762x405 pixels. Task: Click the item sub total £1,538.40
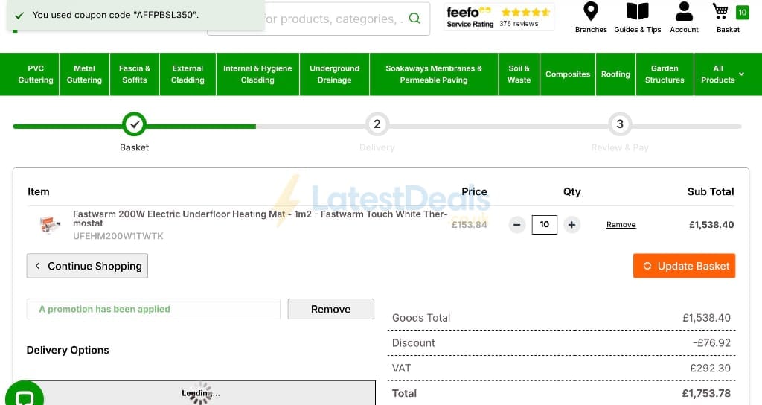(711, 225)
